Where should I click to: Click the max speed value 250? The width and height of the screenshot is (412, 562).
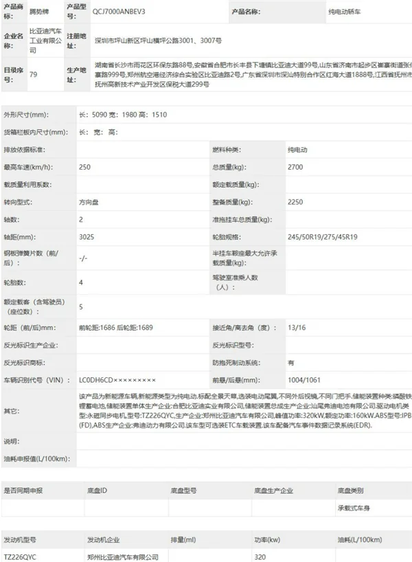pyautogui.click(x=84, y=167)
